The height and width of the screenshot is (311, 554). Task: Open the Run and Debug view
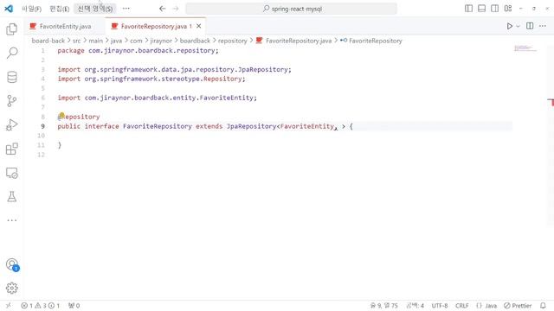[x=11, y=124]
